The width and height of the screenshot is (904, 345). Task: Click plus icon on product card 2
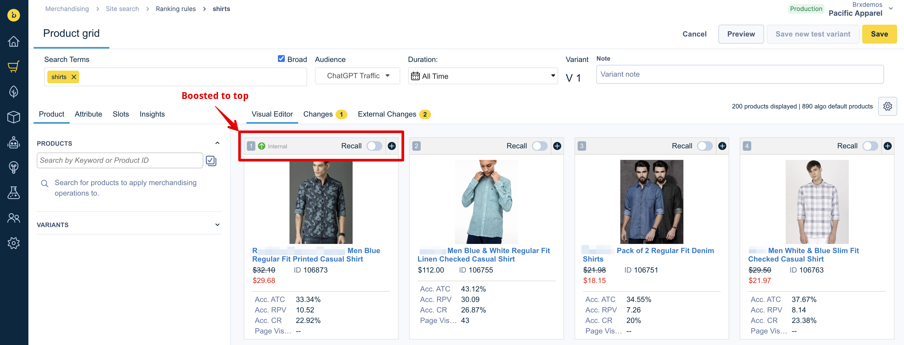557,146
